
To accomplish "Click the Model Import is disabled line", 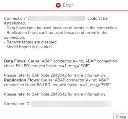I will pos(28,47).
